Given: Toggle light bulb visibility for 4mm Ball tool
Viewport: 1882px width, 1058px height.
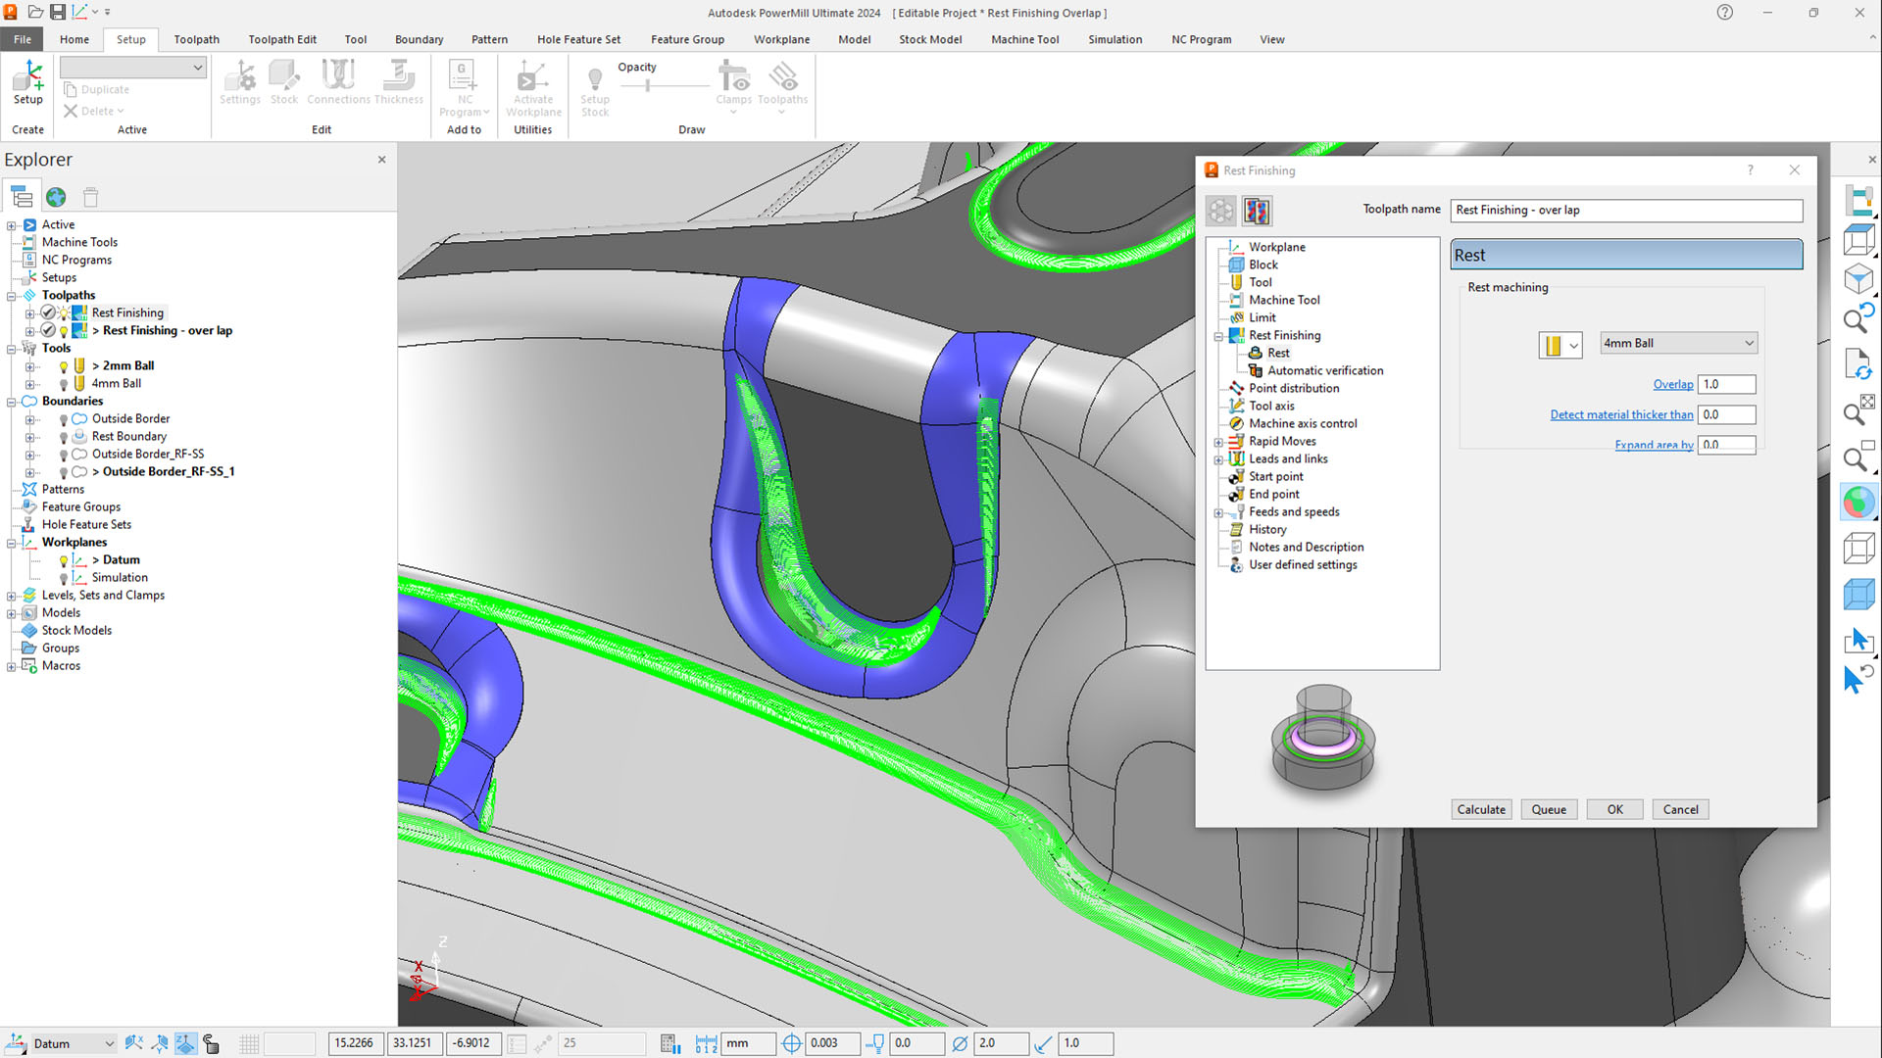Looking at the screenshot, I should [x=64, y=384].
